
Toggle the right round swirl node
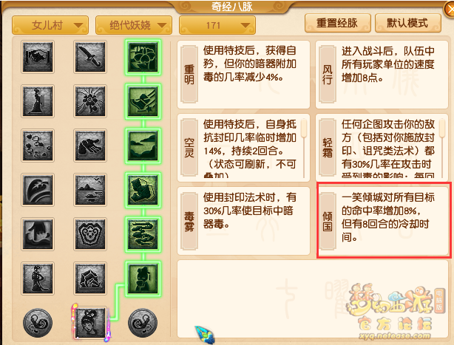click(143, 323)
